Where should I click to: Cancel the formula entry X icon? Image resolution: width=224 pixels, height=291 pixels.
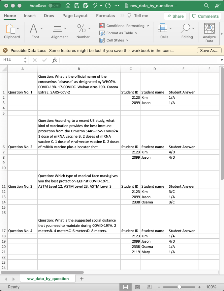tap(35, 60)
